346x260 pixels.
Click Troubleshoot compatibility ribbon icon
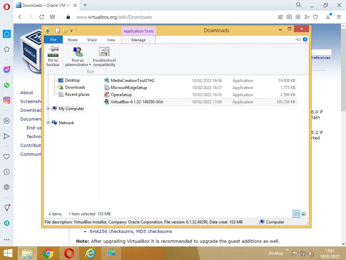click(x=104, y=57)
